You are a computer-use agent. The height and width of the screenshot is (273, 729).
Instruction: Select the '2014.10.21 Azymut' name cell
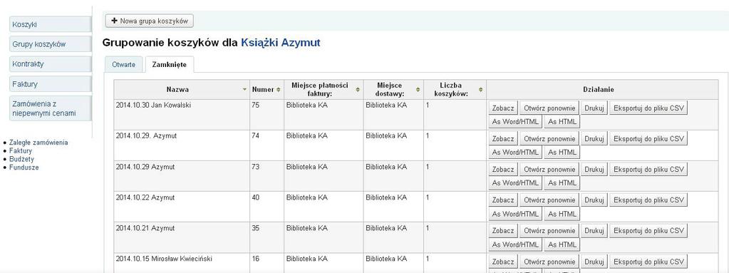(x=182, y=237)
